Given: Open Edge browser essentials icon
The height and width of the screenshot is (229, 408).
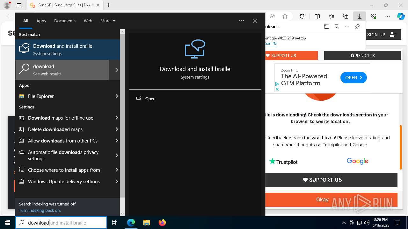Looking at the screenshot, I should (374, 16).
